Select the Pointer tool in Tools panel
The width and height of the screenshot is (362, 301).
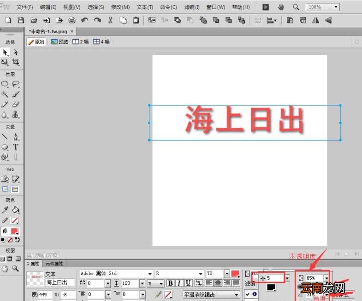pos(5,53)
